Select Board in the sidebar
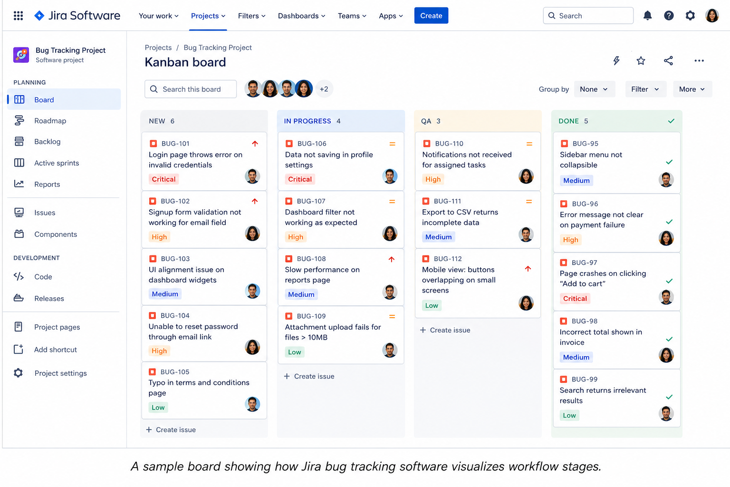730x487 pixels. point(64,99)
